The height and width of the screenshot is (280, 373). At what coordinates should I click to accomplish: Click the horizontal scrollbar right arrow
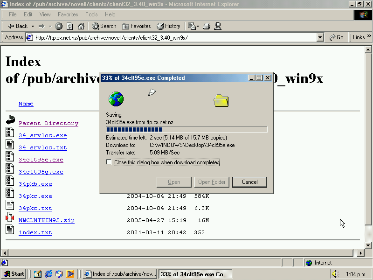(361, 252)
